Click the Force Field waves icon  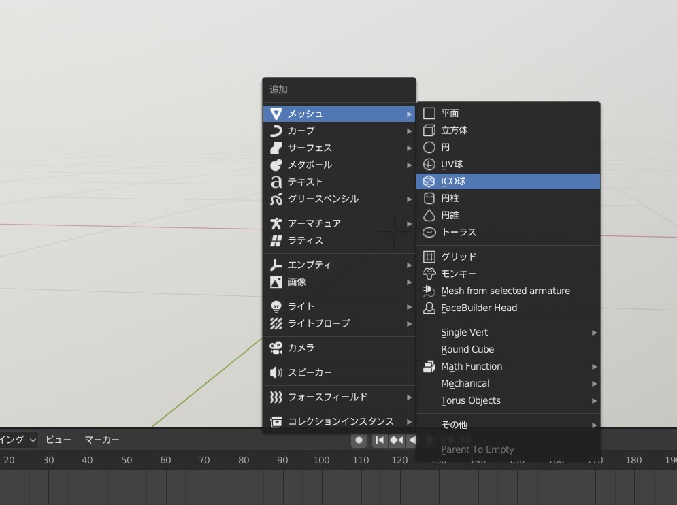pos(276,397)
